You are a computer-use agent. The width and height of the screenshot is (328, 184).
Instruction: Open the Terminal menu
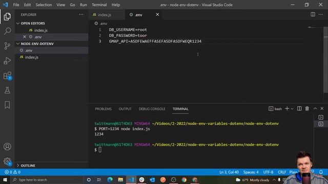coord(99,5)
